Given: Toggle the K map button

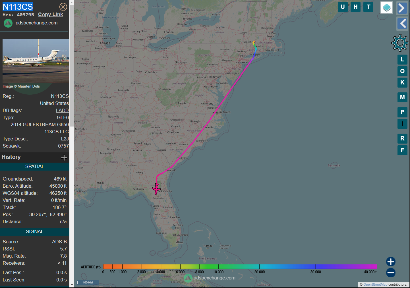Looking at the screenshot, I should (402, 82).
